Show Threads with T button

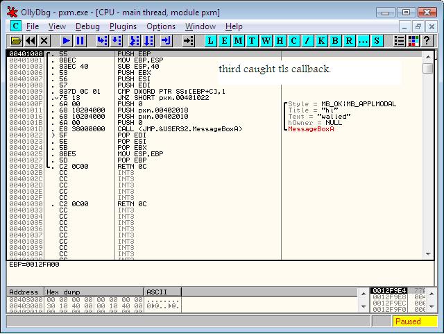[252, 41]
